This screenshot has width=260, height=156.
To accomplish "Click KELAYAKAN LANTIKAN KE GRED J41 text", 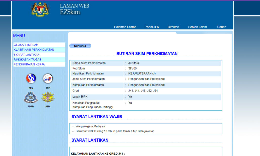I will click(x=98, y=154).
